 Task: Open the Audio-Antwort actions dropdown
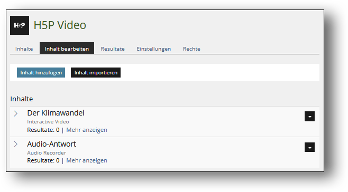[x=309, y=147]
